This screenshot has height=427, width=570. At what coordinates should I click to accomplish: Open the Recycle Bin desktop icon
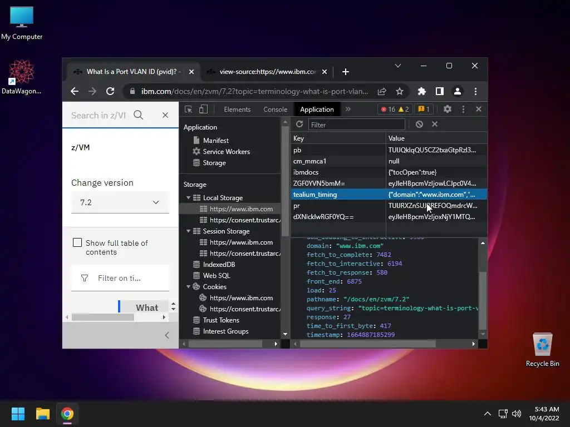542,349
